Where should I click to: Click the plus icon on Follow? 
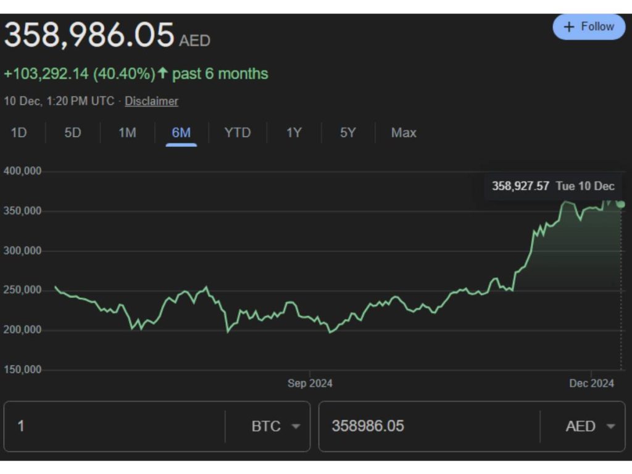tap(569, 27)
